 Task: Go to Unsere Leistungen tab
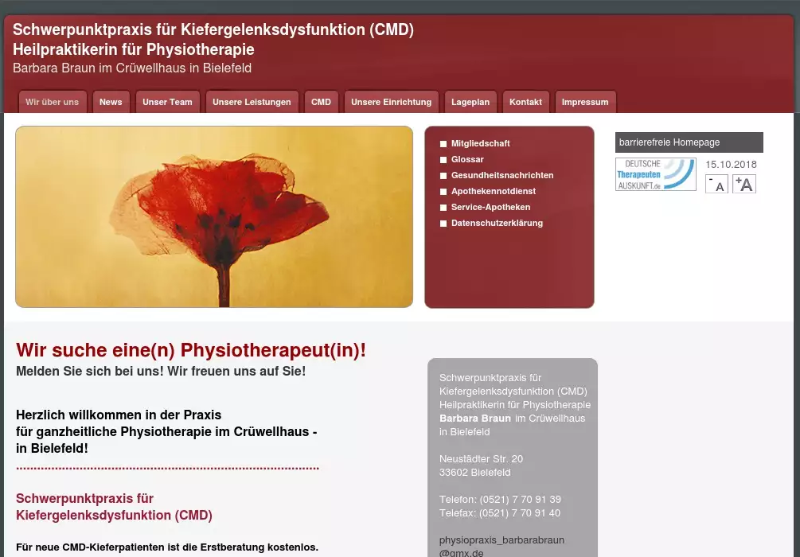252,102
